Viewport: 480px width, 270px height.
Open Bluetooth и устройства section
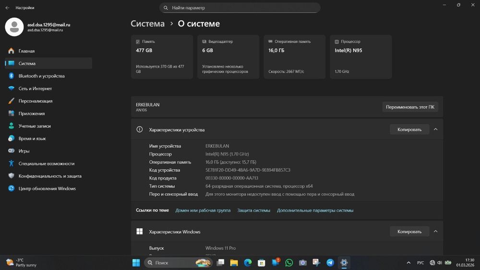point(48,76)
